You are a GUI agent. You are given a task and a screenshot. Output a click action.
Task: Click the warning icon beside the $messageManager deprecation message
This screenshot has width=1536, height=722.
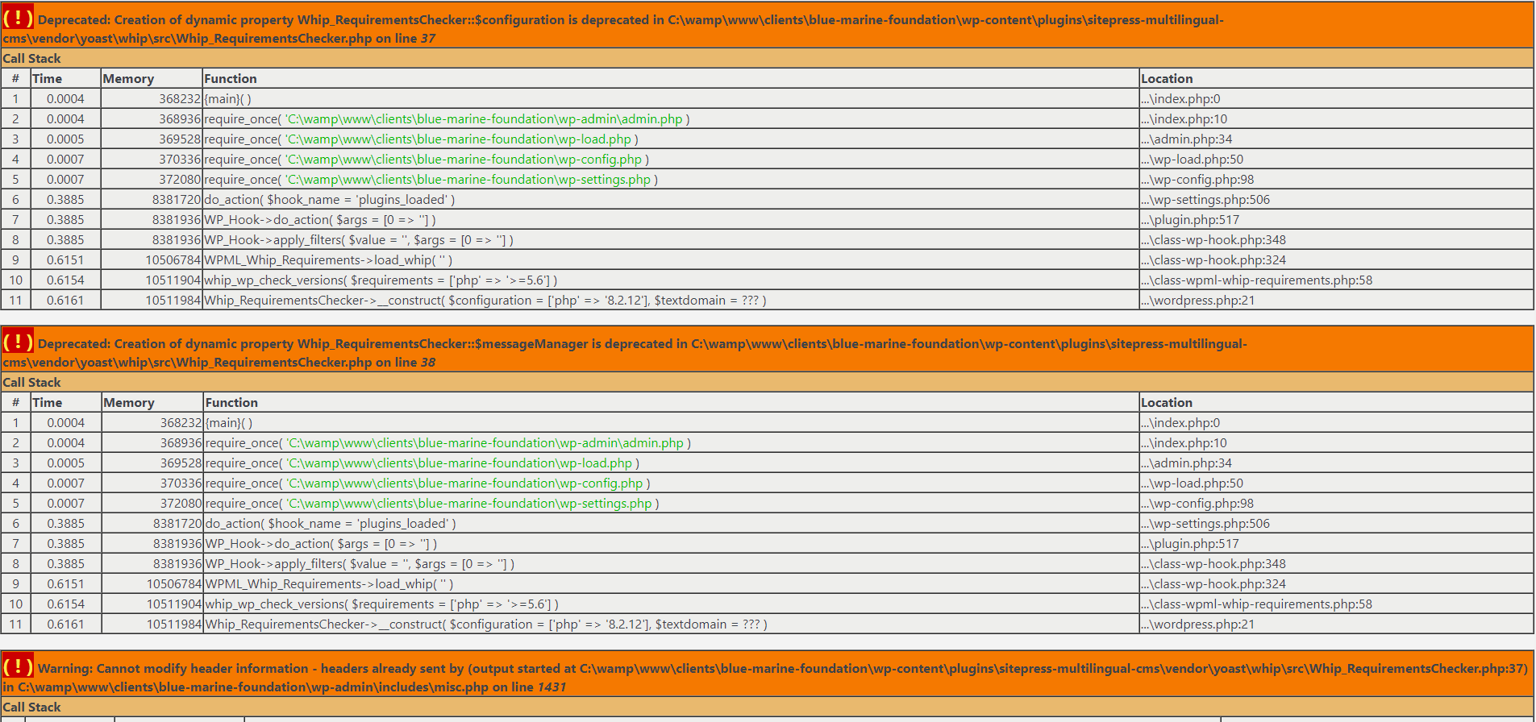pos(18,341)
